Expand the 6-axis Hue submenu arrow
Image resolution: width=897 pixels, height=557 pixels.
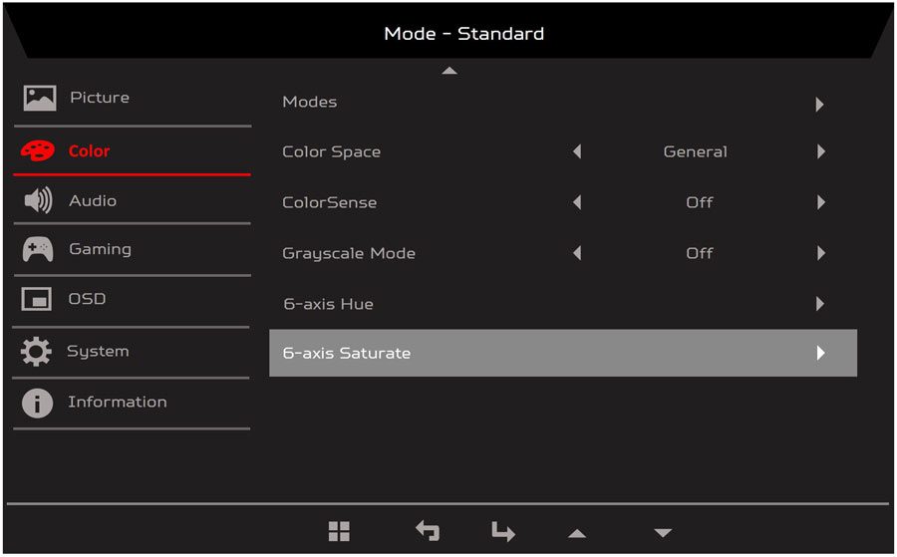click(820, 303)
